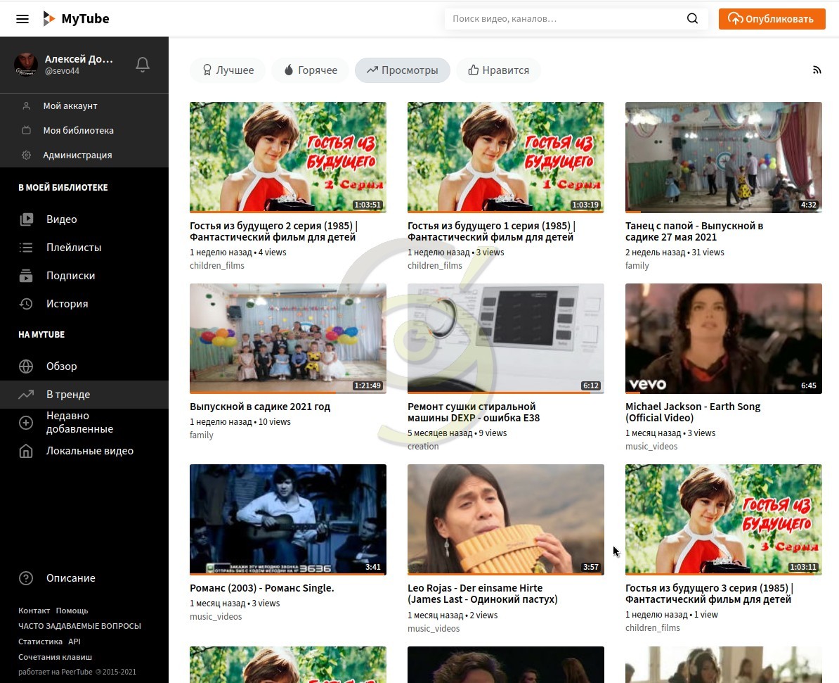This screenshot has width=839, height=683.
Task: Open the RSS feed icon
Action: [x=817, y=70]
